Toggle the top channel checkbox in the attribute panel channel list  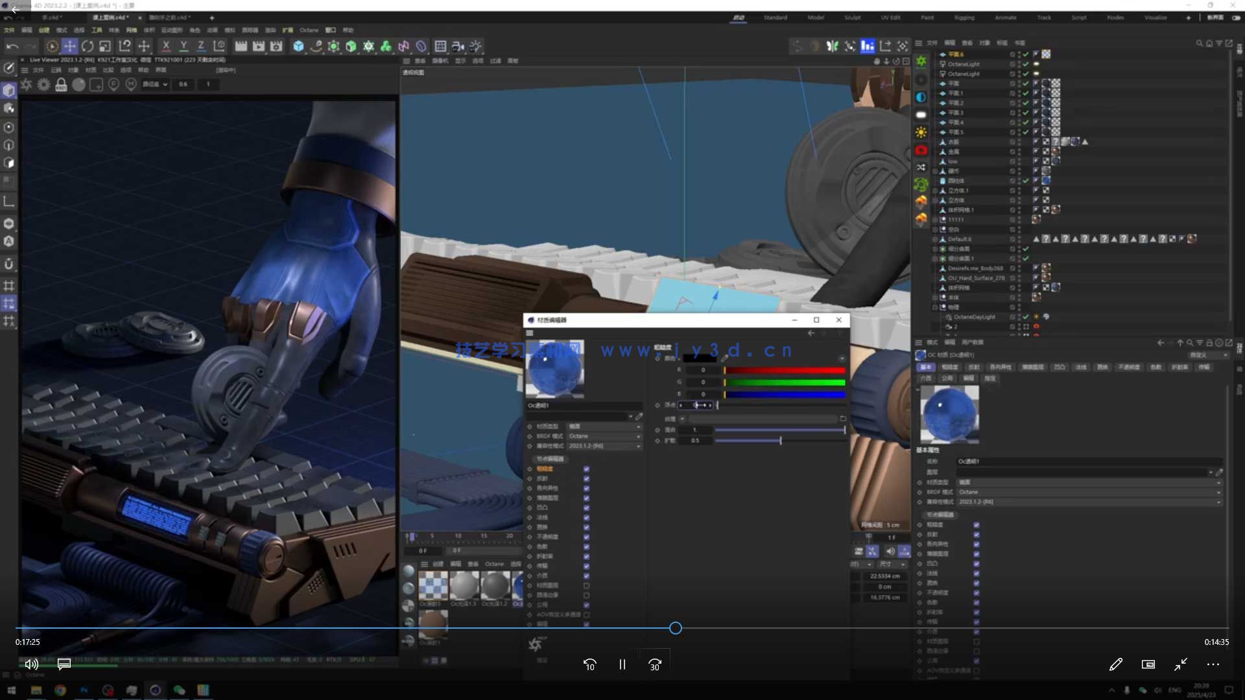(976, 525)
